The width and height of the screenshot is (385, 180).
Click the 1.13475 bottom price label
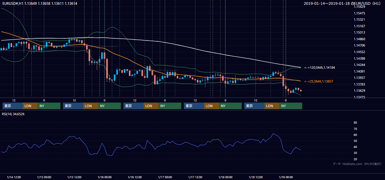(360, 97)
